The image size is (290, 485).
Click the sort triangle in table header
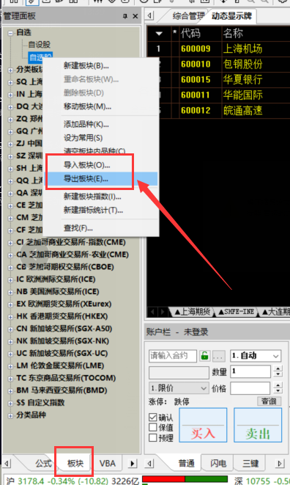pyautogui.click(x=159, y=34)
